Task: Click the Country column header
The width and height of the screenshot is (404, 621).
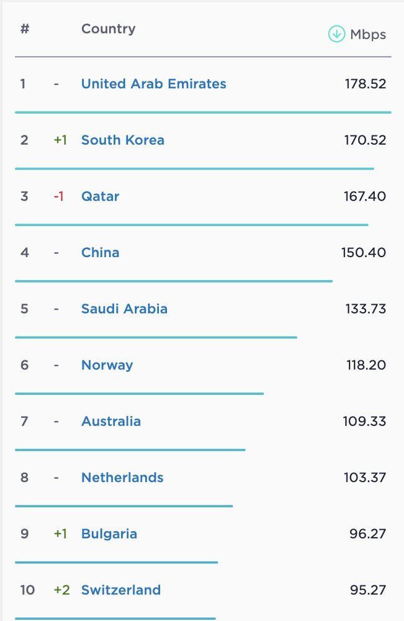Action: click(108, 29)
